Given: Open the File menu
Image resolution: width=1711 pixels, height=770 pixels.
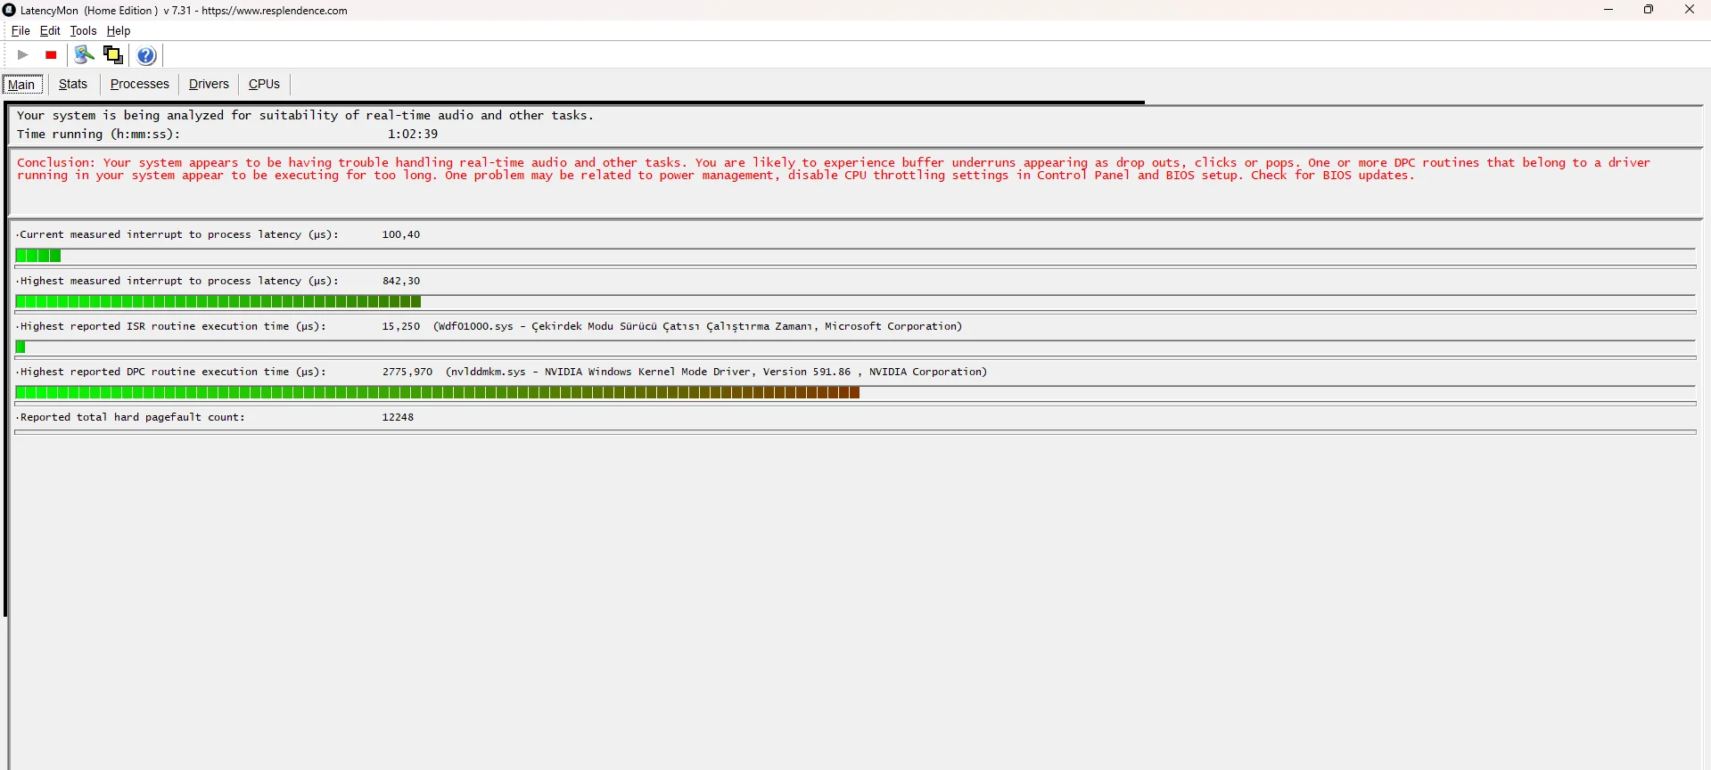Looking at the screenshot, I should (x=21, y=30).
